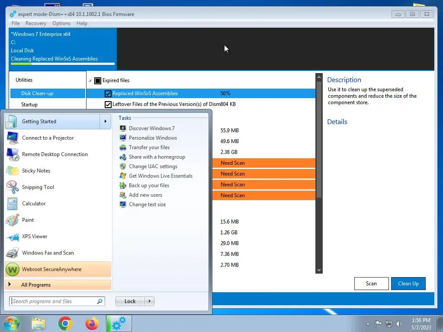Screen dimensions: 443x332
Task: Click the 50% progress value in WinSxS row
Action: pyautogui.click(x=225, y=93)
